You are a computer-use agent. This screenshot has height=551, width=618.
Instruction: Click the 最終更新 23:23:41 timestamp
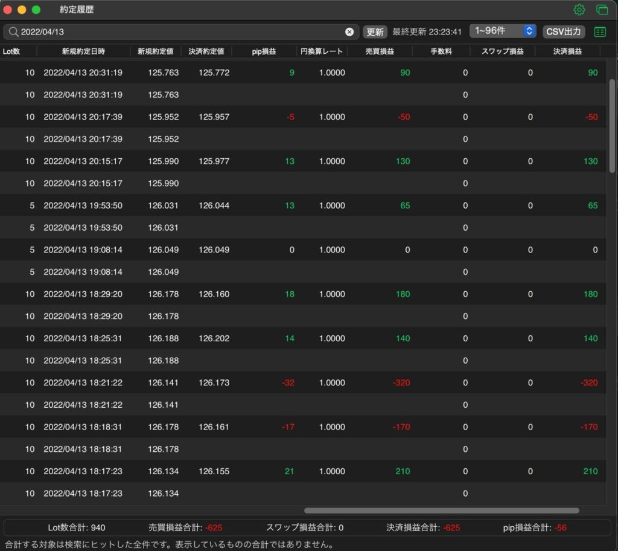427,32
